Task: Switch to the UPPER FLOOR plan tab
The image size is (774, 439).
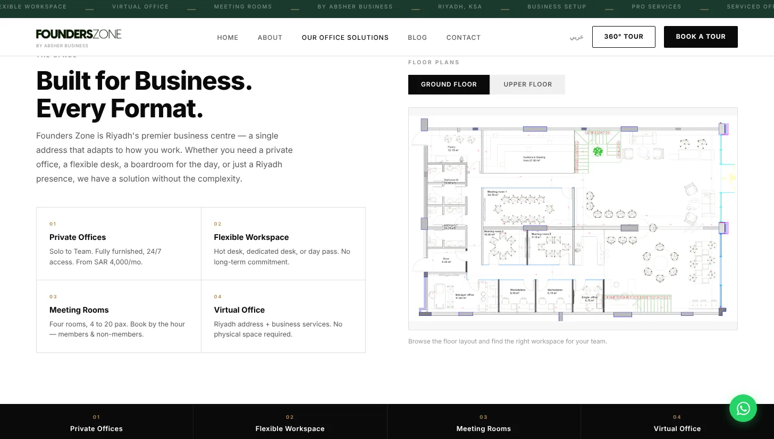Action: click(x=527, y=84)
